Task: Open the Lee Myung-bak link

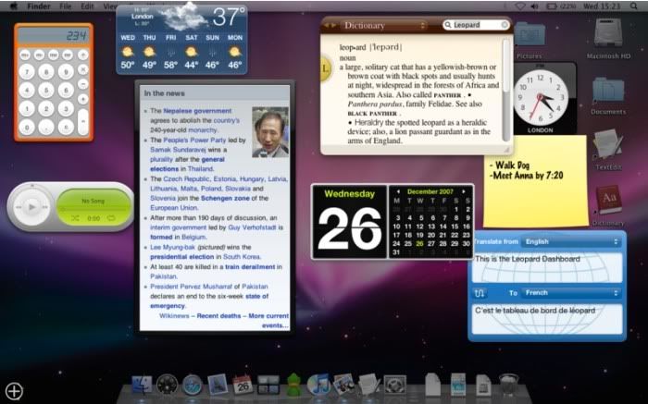Action: click(x=173, y=247)
